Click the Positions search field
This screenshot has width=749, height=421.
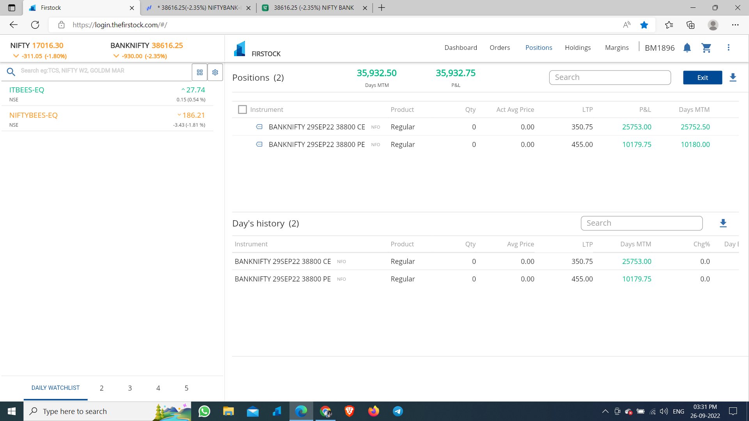(x=610, y=77)
